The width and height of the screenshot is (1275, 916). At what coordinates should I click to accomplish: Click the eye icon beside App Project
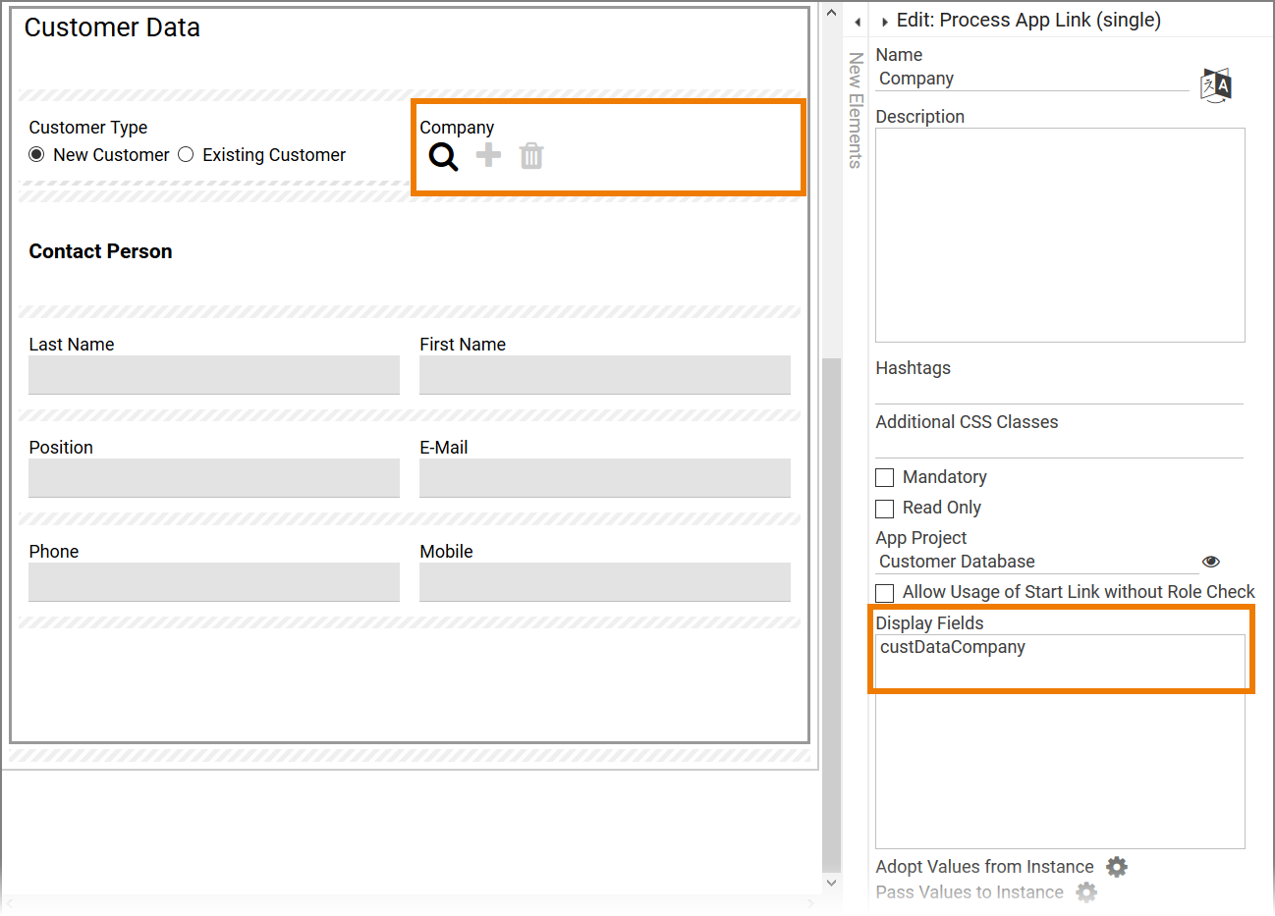tap(1211, 562)
